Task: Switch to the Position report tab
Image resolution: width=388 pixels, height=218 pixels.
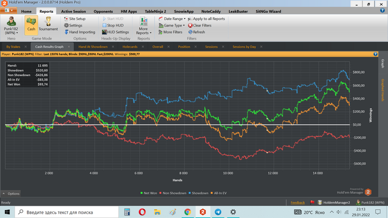Action: [x=184, y=46]
